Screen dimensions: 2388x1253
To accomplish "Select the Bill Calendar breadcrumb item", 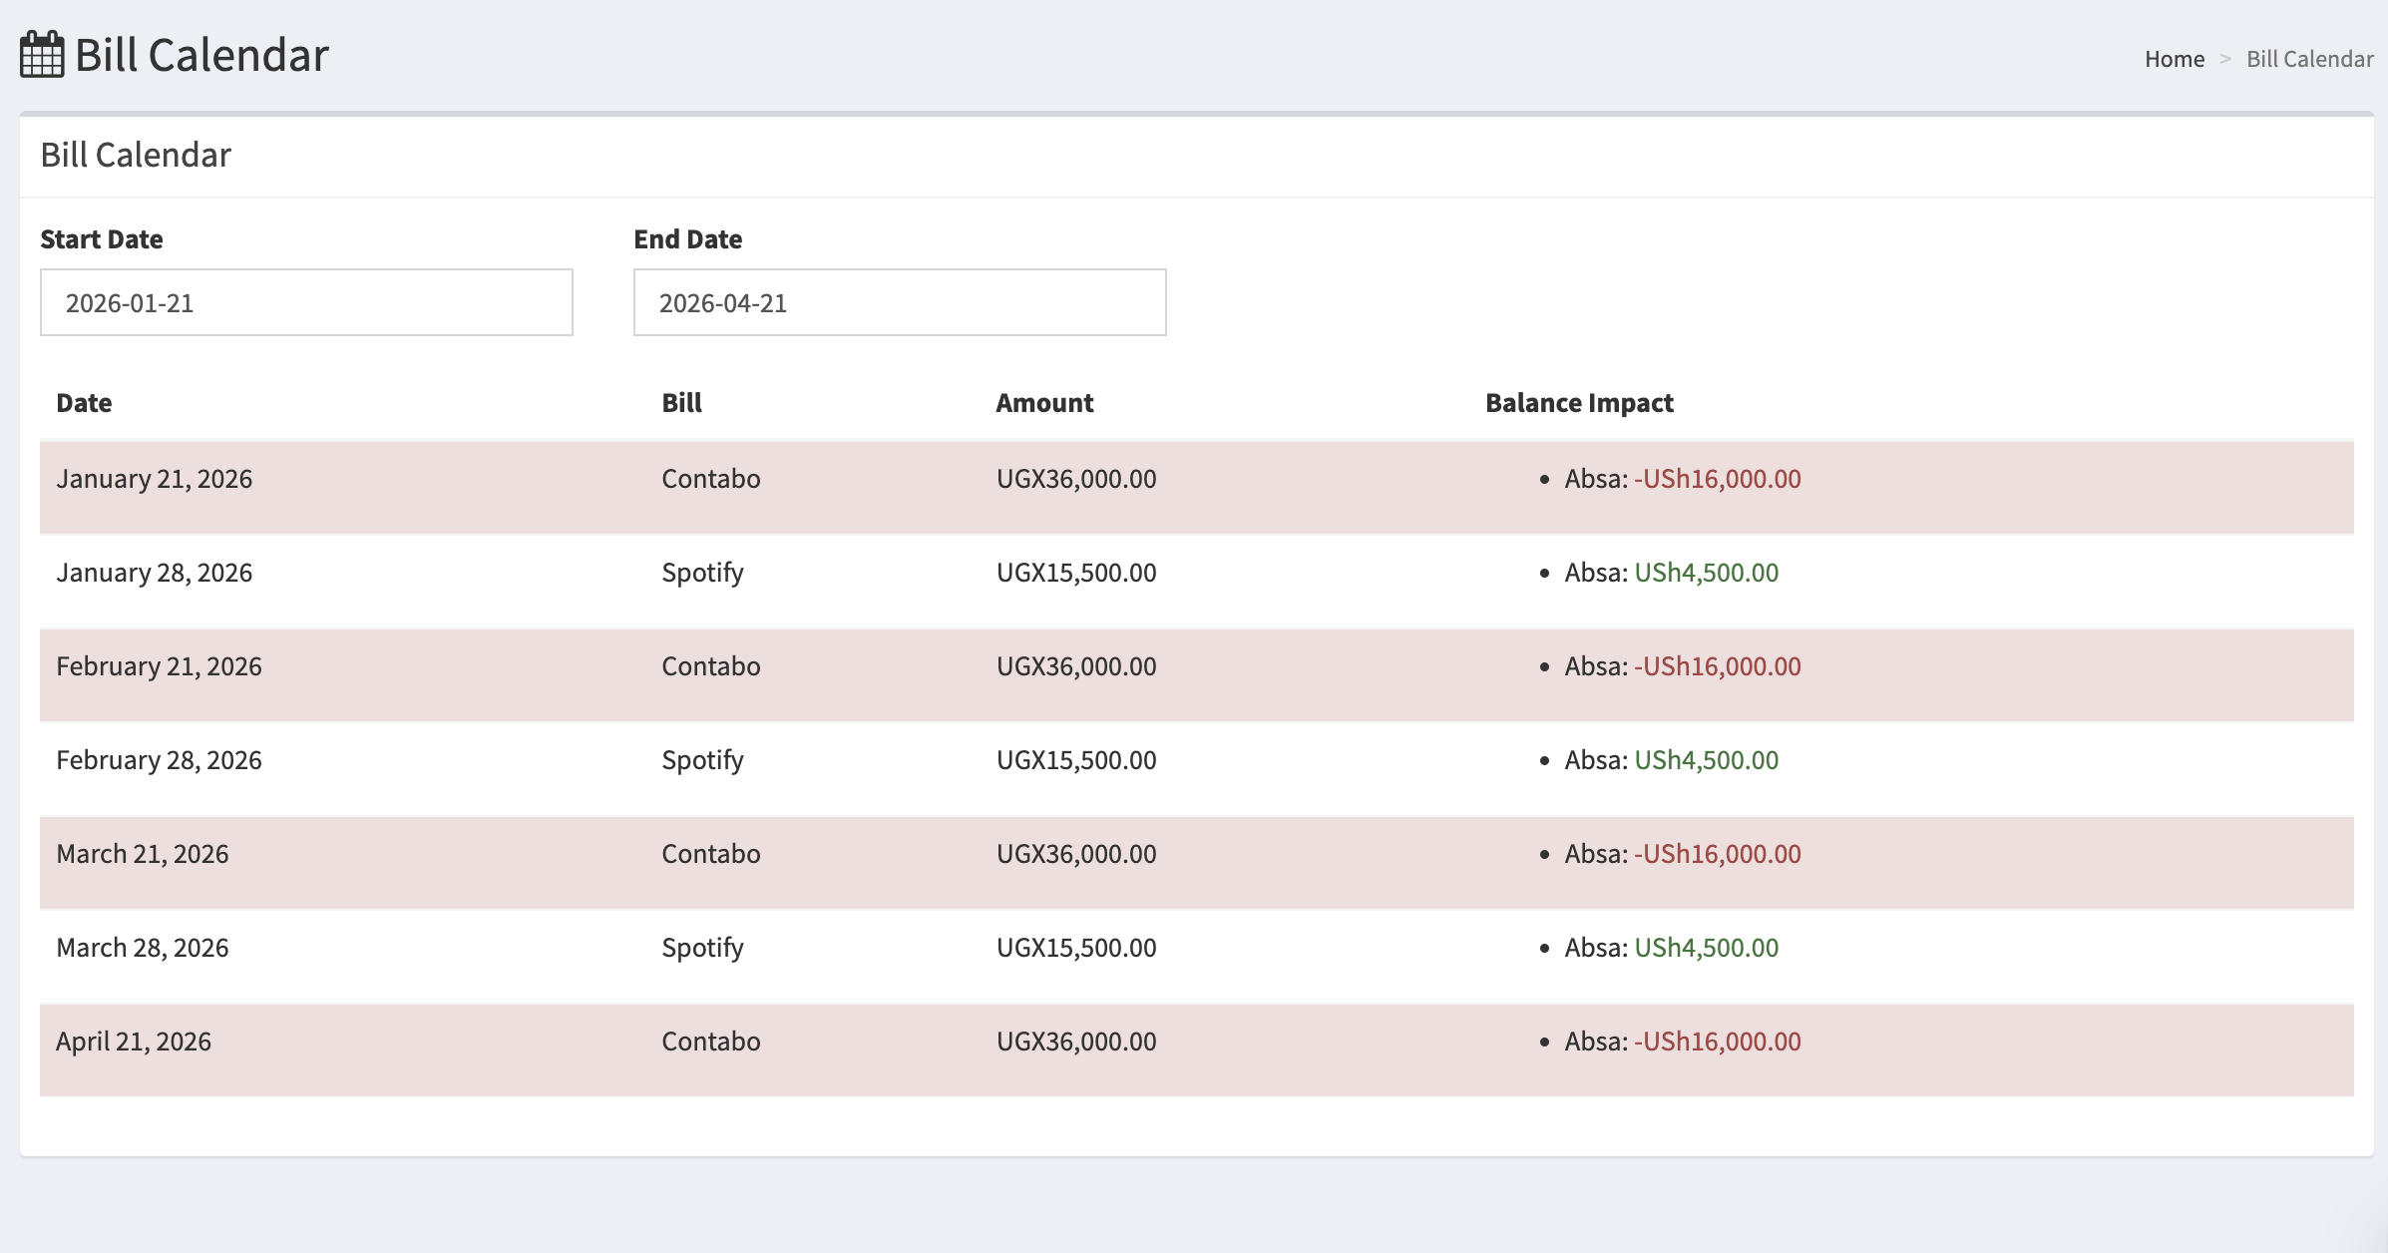I will click(x=2309, y=58).
